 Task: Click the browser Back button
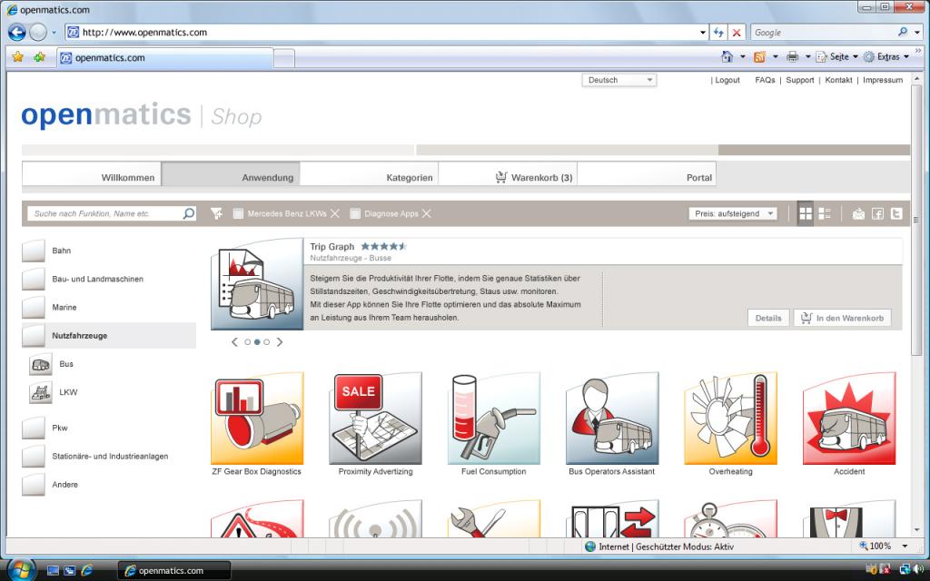point(16,32)
